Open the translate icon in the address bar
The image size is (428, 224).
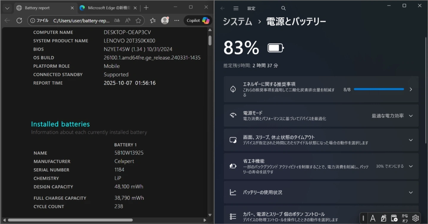click(117, 20)
